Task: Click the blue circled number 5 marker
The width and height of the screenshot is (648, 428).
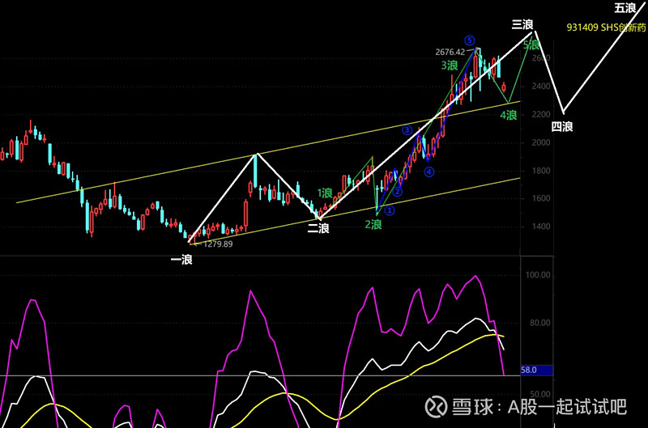Action: (470, 40)
